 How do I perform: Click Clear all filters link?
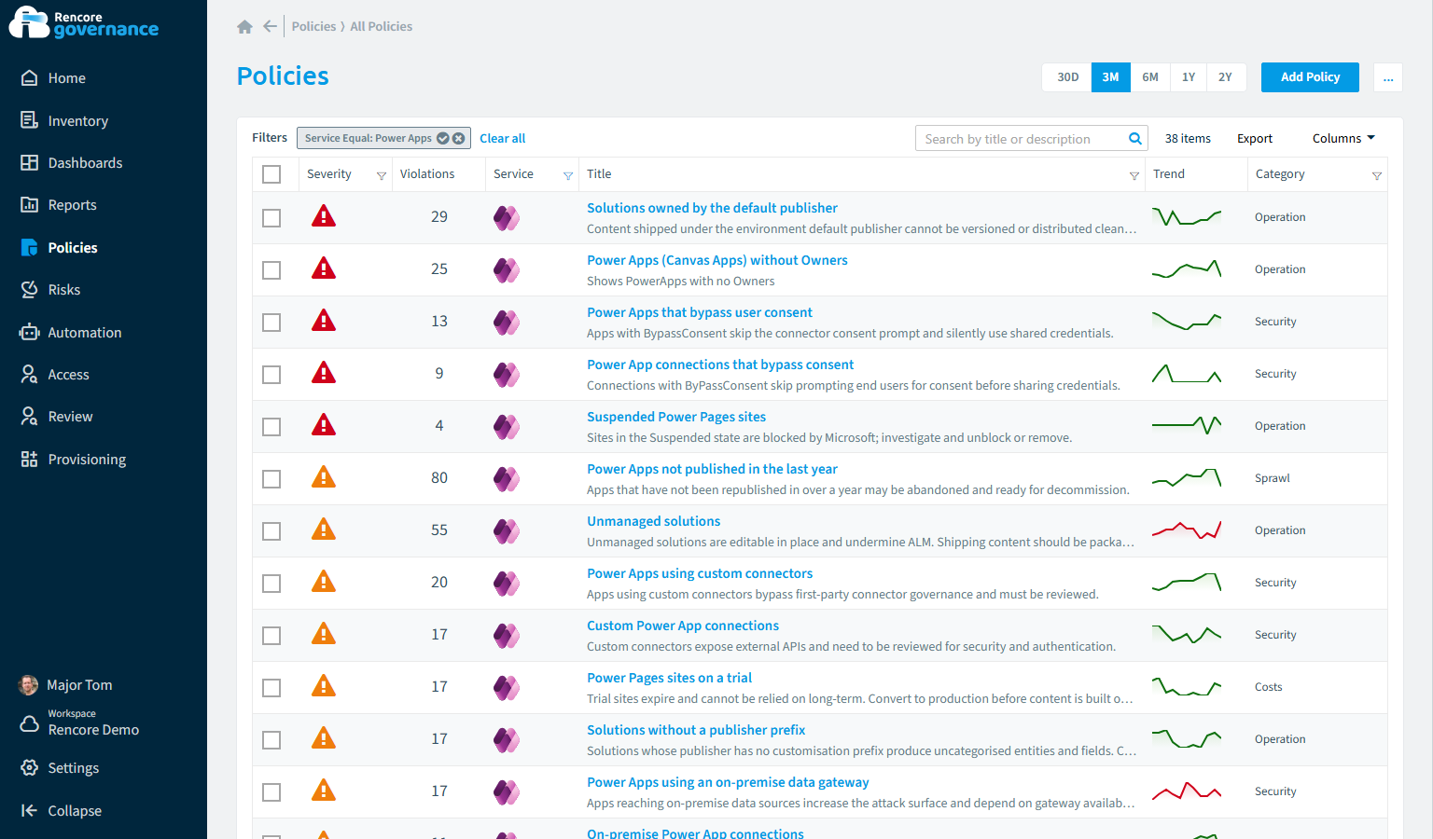click(x=502, y=138)
